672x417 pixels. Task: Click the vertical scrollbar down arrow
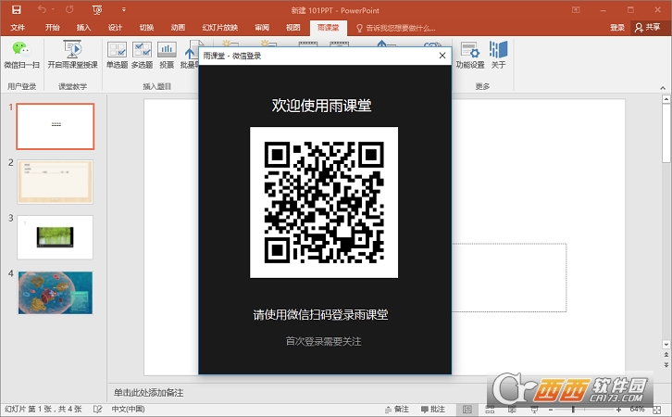coord(666,344)
